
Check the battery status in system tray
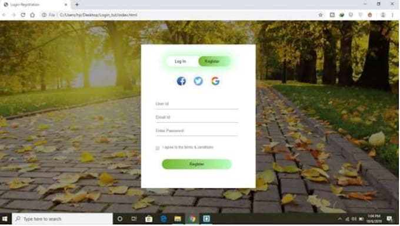pos(361,219)
